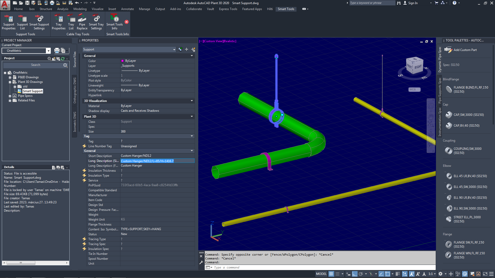Click Sign In link

point(413,3)
